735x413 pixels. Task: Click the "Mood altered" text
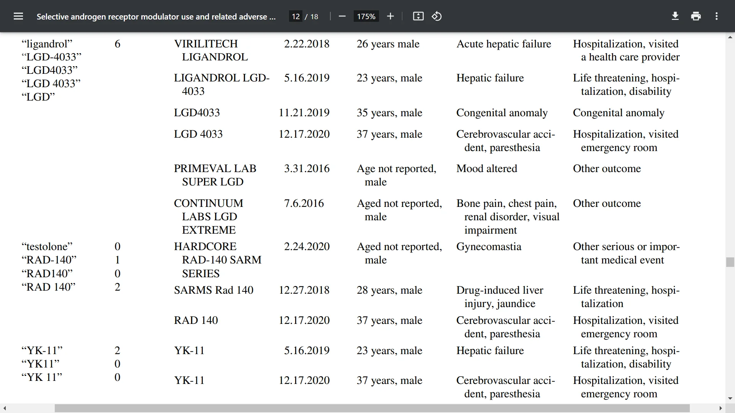487,169
